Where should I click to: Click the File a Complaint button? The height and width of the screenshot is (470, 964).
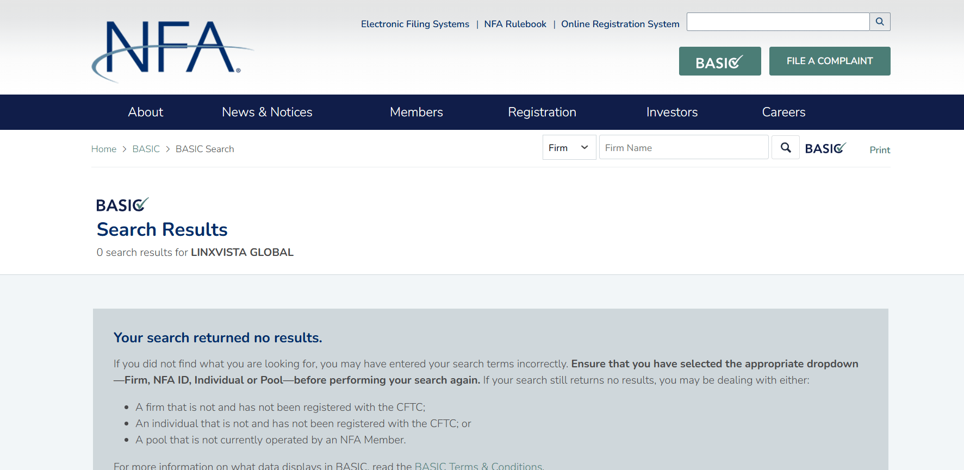click(x=830, y=61)
